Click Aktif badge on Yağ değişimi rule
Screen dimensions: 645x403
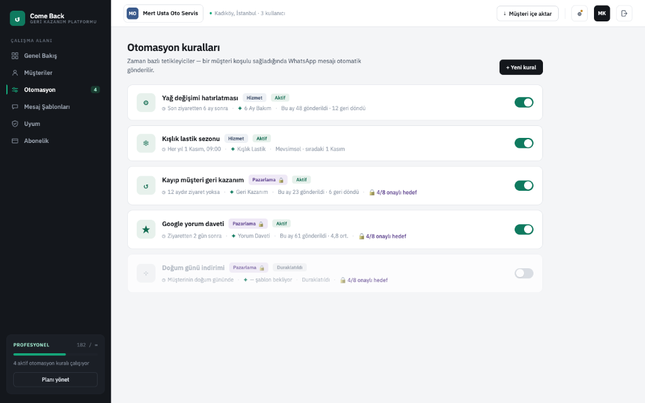tap(280, 98)
